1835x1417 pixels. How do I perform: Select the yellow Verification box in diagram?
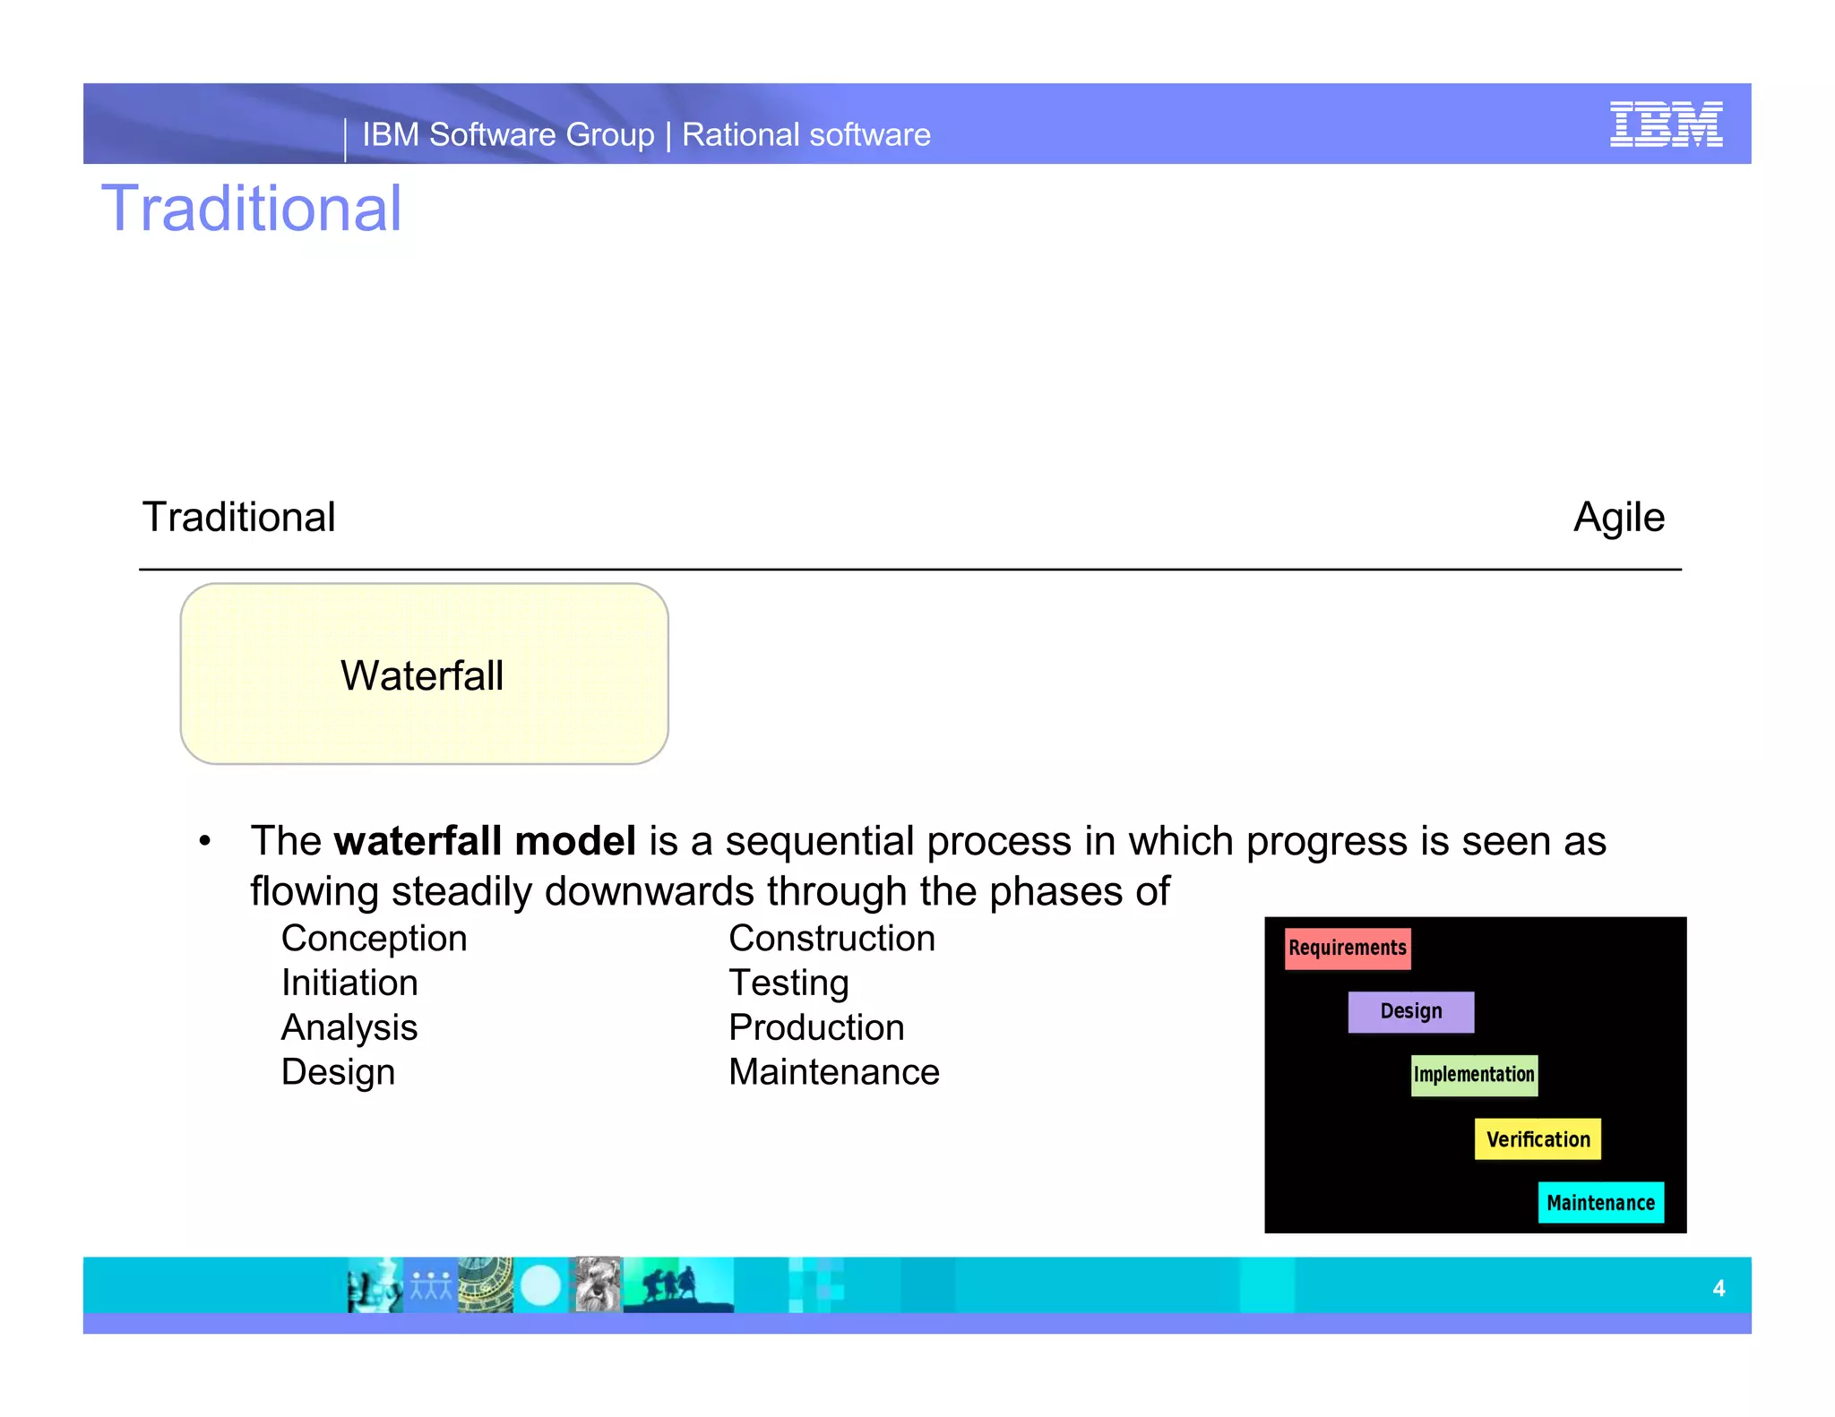1538,1139
